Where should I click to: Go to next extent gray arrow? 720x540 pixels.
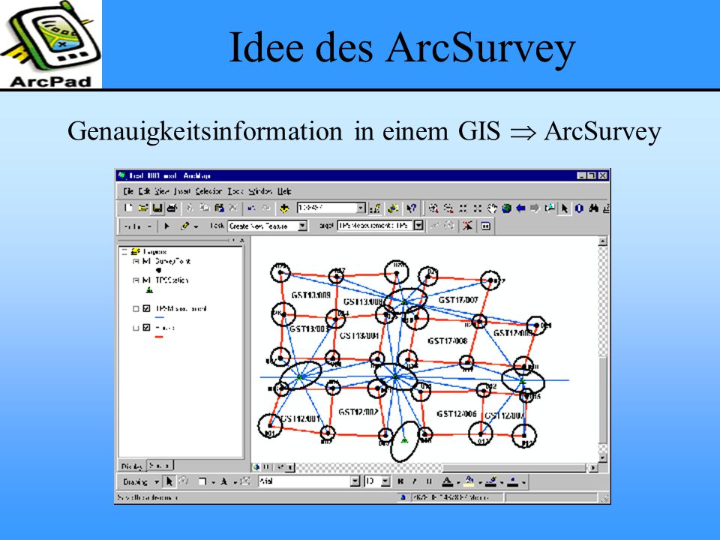point(535,208)
